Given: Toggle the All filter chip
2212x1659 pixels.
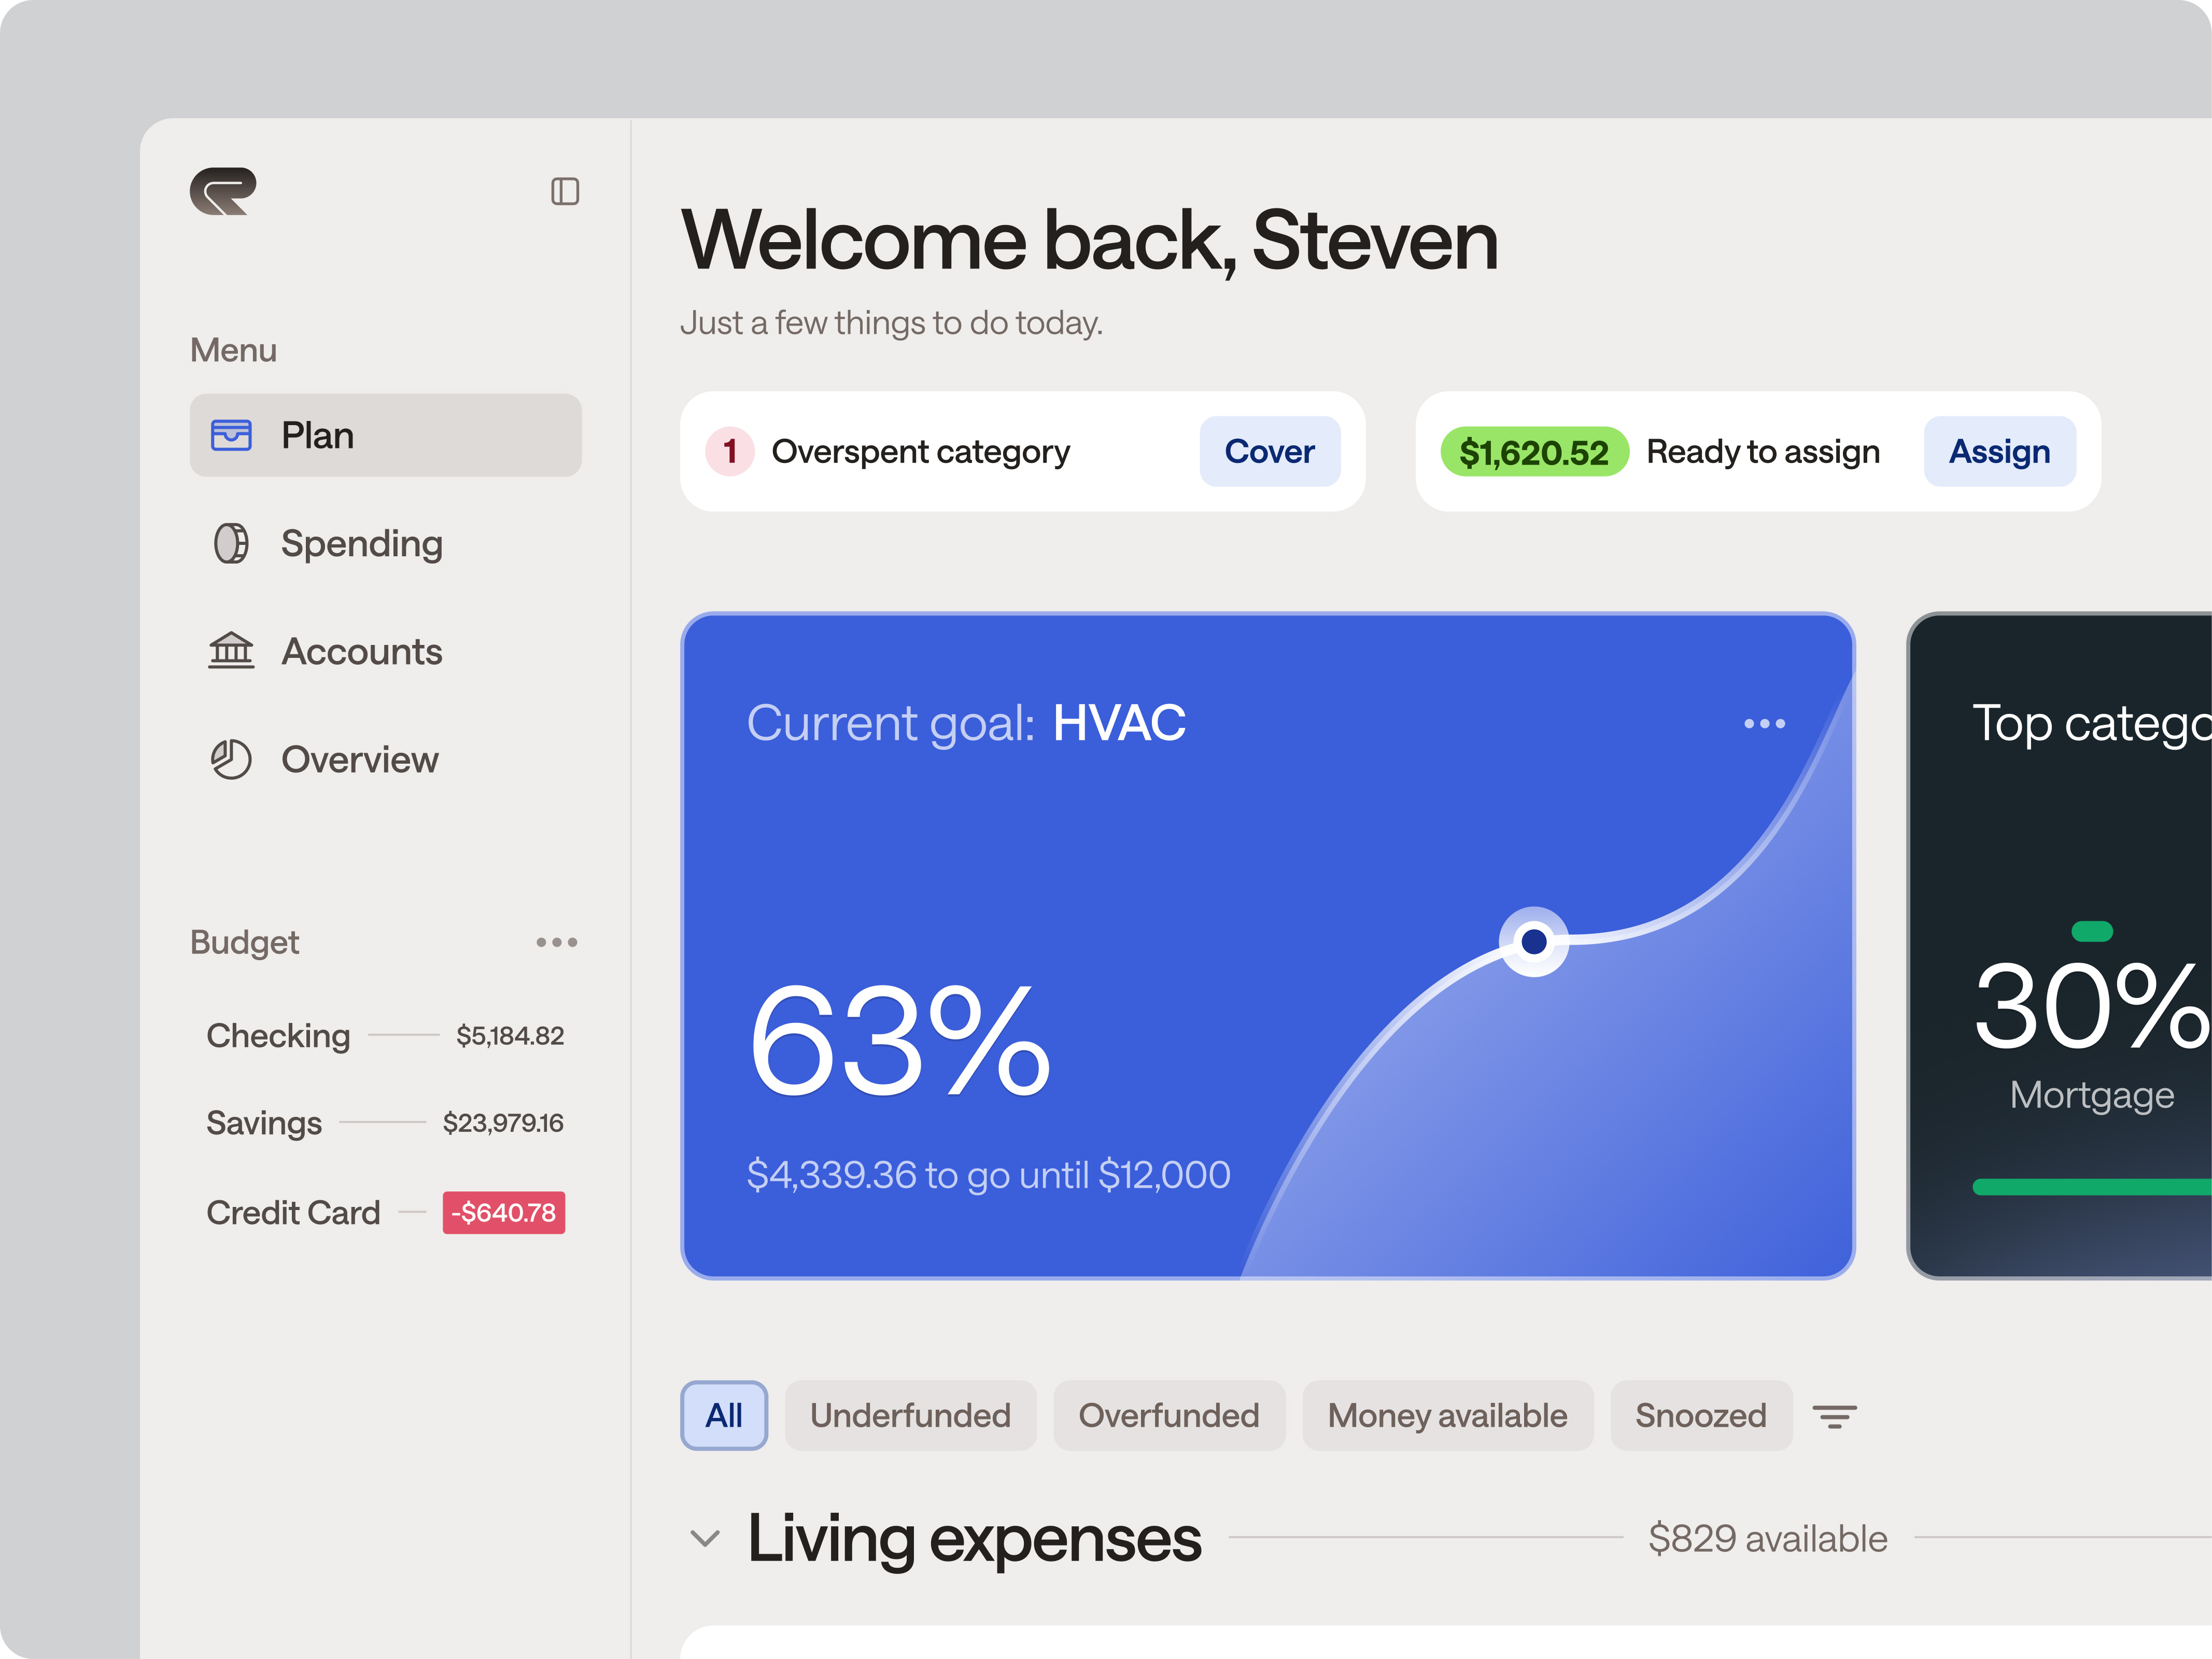Looking at the screenshot, I should (723, 1415).
